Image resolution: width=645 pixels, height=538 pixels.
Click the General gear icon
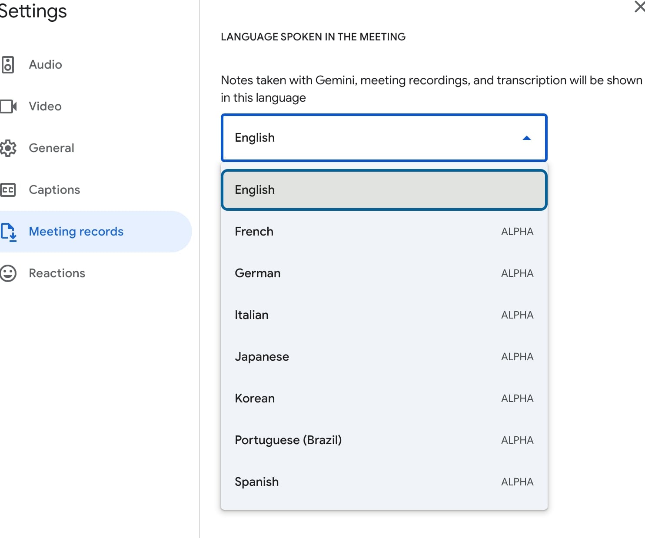coord(8,148)
